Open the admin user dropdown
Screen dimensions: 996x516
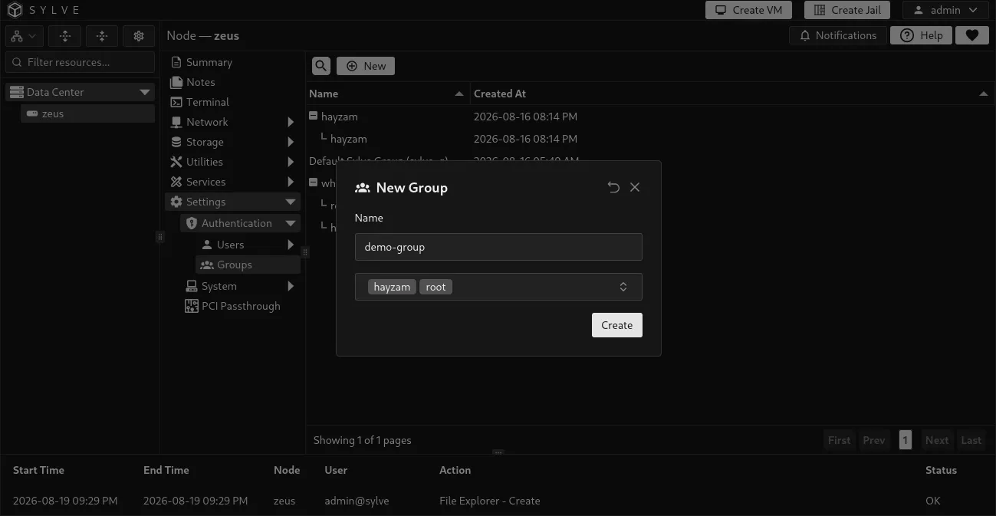(945, 10)
